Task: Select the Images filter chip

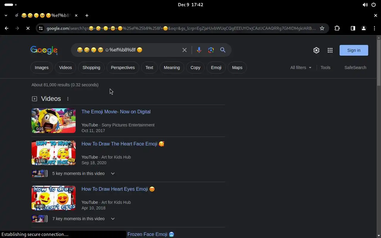Action: pyautogui.click(x=42, y=68)
